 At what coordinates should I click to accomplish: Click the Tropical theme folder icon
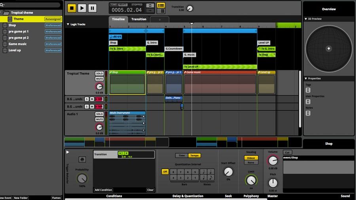pyautogui.click(x=6, y=13)
